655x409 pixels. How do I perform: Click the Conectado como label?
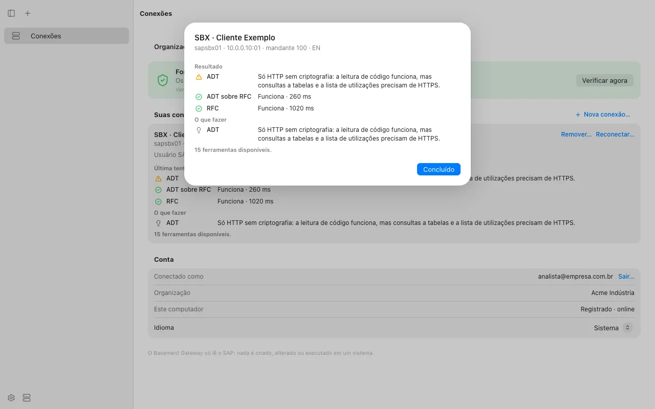tap(179, 277)
